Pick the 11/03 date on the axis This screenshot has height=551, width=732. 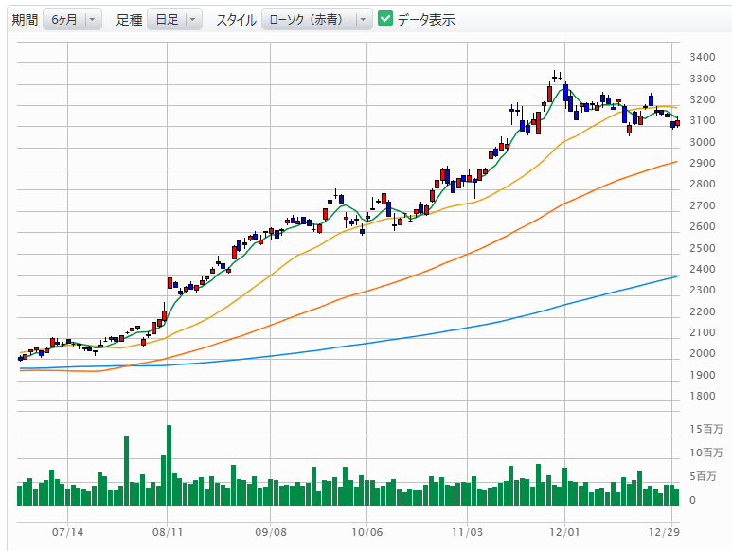[468, 533]
